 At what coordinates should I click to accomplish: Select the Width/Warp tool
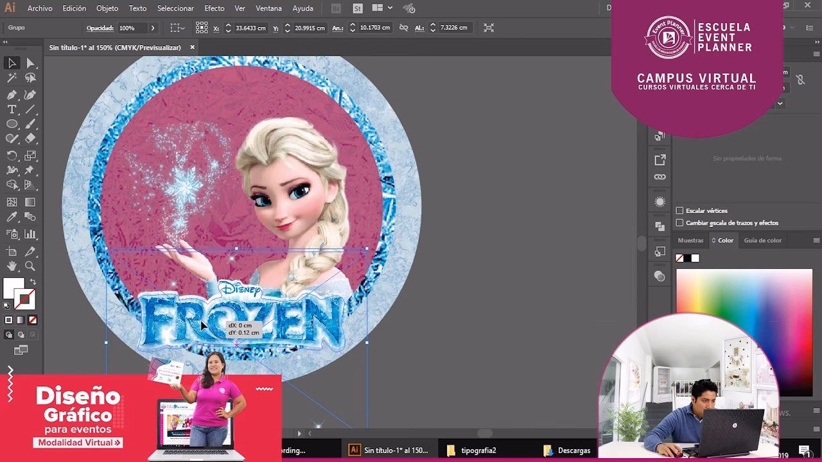pyautogui.click(x=12, y=171)
